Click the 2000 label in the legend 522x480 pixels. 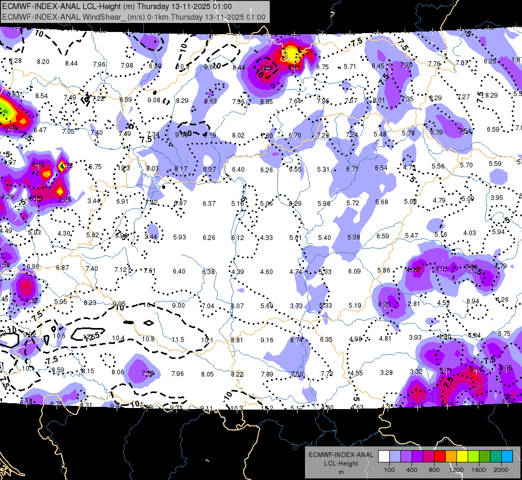501,470
